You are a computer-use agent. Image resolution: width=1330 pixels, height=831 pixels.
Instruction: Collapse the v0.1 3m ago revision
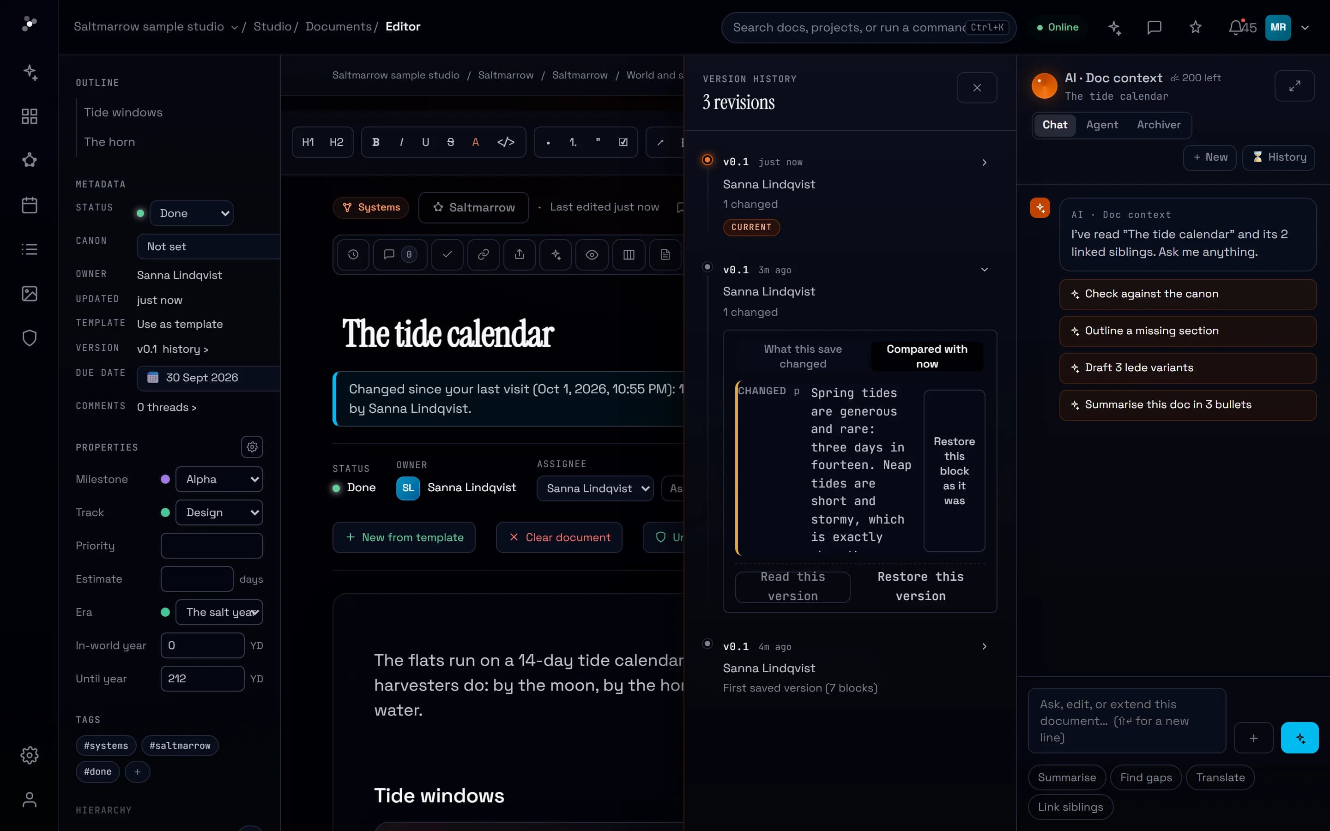pyautogui.click(x=984, y=269)
